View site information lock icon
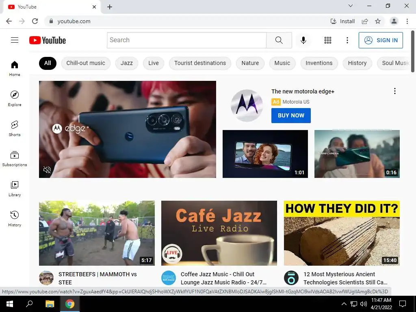The width and height of the screenshot is (416, 312). (51, 21)
